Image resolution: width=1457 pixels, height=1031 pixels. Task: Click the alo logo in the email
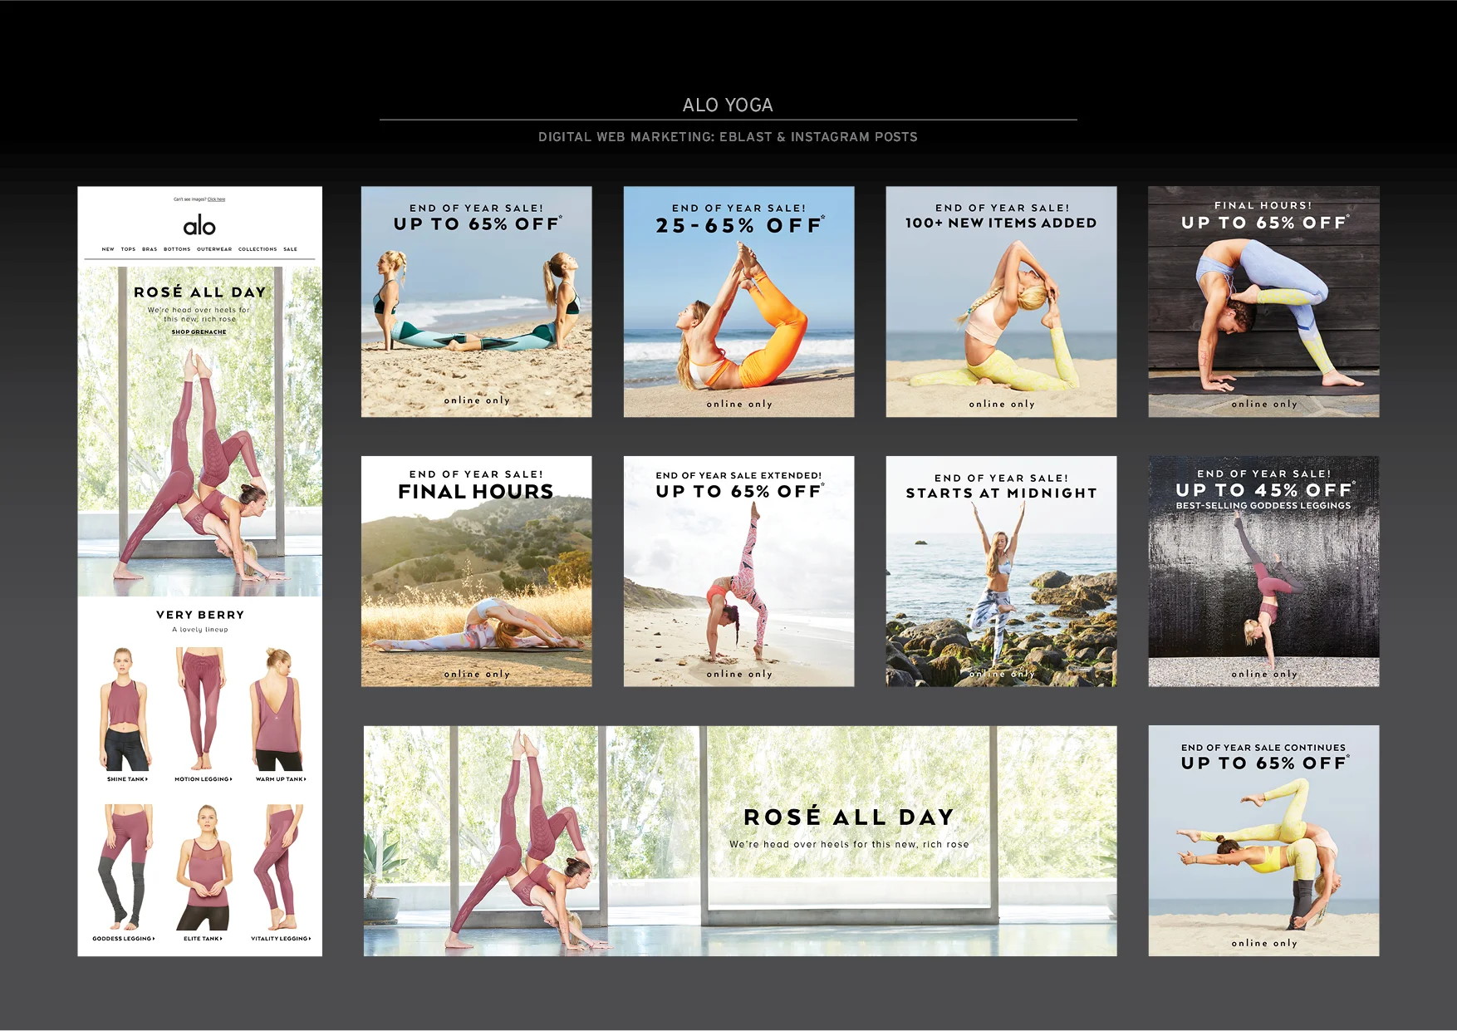pyautogui.click(x=199, y=226)
